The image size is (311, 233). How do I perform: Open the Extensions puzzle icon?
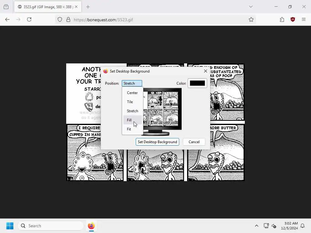click(x=282, y=19)
